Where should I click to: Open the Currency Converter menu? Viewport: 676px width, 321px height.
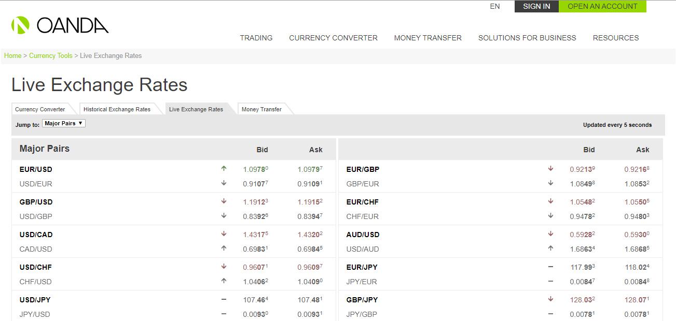[334, 38]
